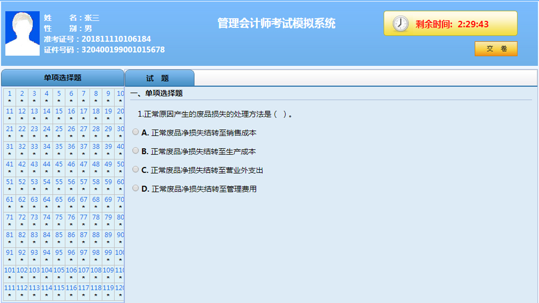Switch to the 试题 tab
This screenshot has width=539, height=303.
[159, 78]
